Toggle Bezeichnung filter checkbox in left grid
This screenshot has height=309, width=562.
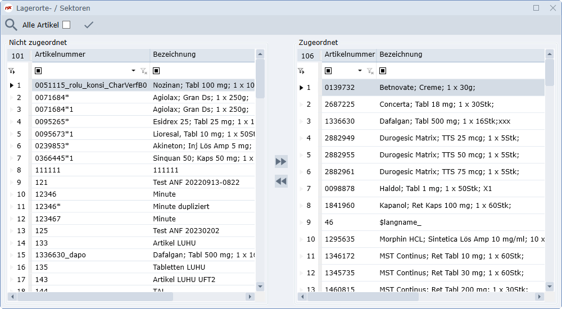pyautogui.click(x=156, y=71)
